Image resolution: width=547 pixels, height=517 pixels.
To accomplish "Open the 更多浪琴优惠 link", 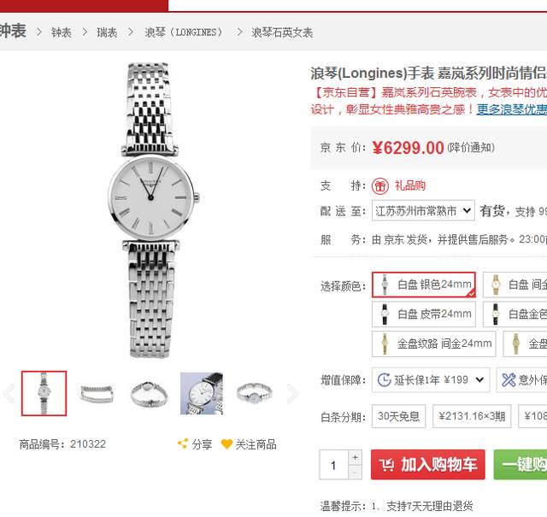I will pos(512,109).
